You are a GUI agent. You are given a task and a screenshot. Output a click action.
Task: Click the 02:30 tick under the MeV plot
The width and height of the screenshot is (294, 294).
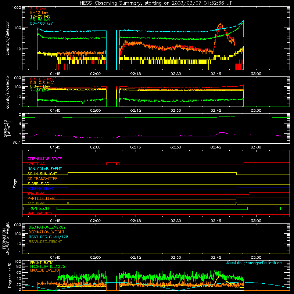(x=176, y=111)
